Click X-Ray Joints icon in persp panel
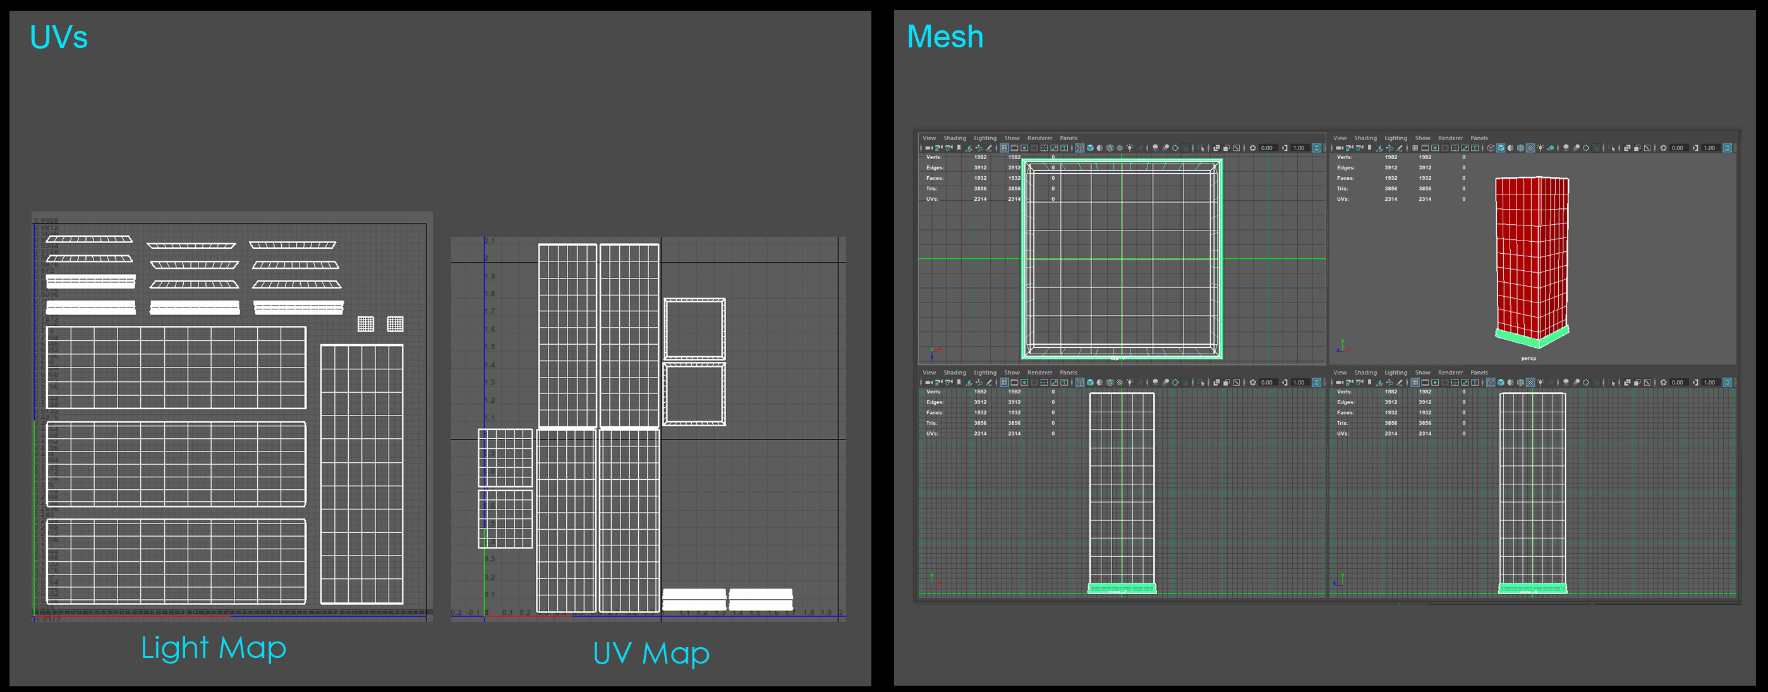The width and height of the screenshot is (1768, 692). (1648, 148)
